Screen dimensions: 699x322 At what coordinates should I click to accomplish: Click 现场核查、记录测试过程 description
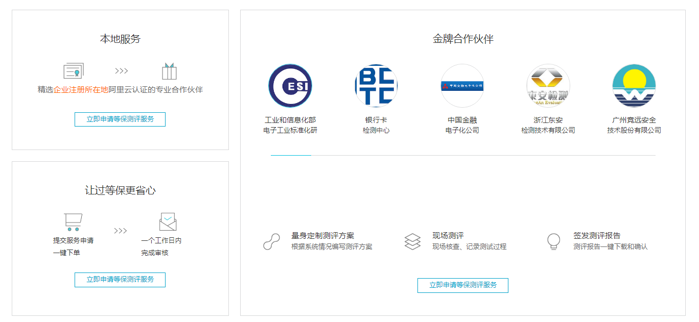point(469,246)
